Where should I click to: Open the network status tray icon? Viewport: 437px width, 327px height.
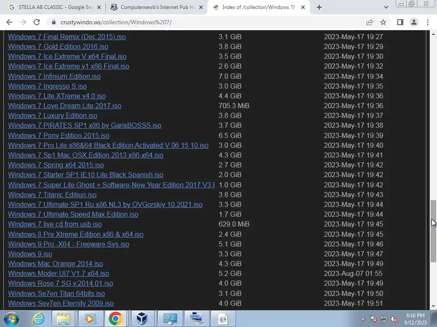pyautogui.click(x=384, y=319)
